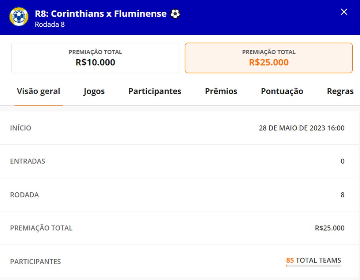This screenshot has height=280, width=360.
Task: Select the RODADA row
Action: 180,194
